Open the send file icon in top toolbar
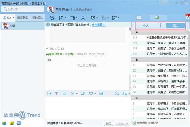The image size is (190, 127). click(x=61, y=18)
